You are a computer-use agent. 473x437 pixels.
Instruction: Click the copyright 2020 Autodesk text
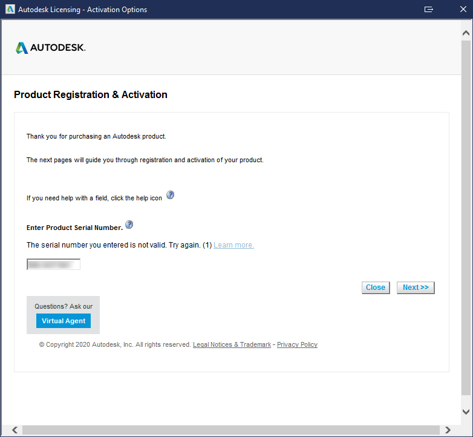pyautogui.click(x=115, y=344)
